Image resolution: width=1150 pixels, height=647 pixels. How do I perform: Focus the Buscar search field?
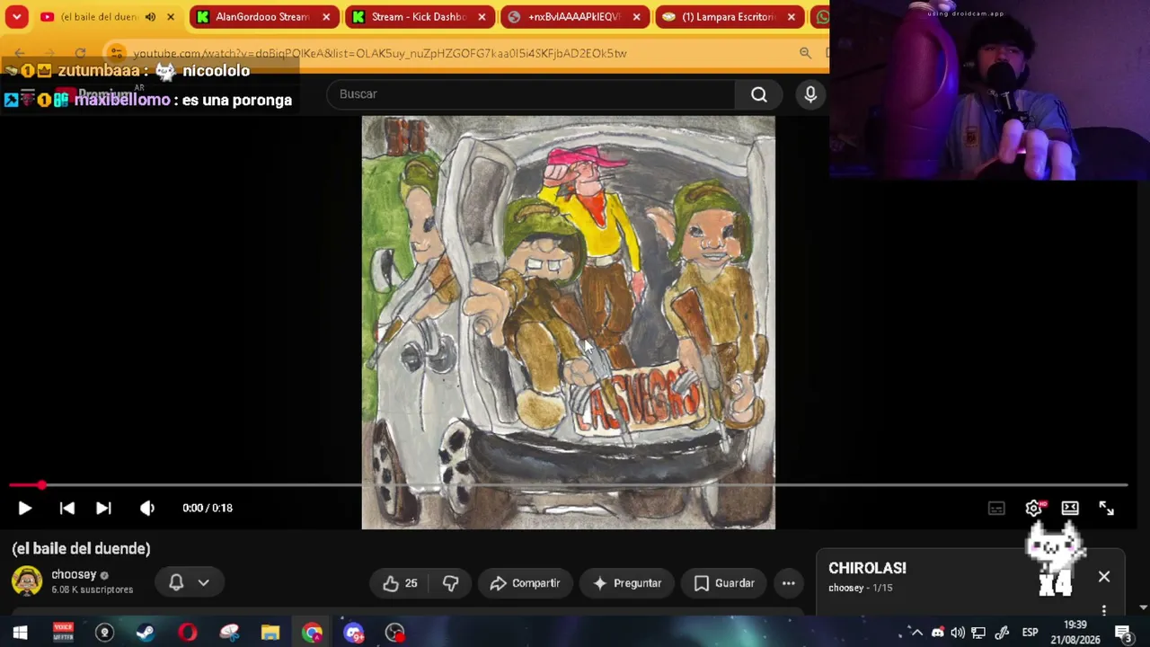(530, 94)
